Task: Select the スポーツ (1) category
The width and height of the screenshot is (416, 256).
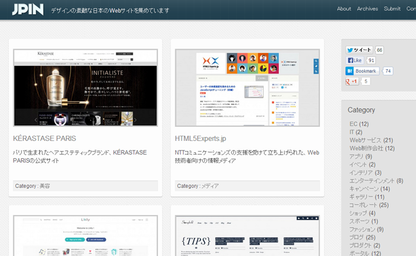Action: click(364, 221)
